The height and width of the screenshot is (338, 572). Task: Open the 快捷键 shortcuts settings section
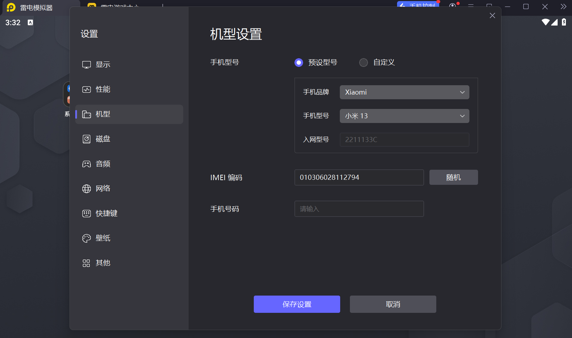point(129,213)
